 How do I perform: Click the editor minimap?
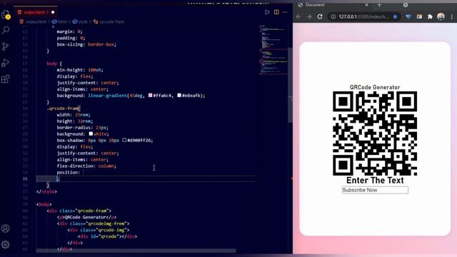tap(273, 49)
